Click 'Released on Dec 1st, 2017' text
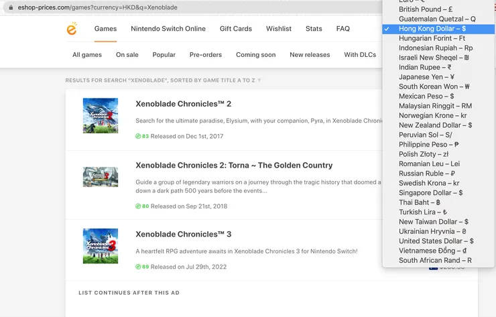Screen dimensions: 496x317 [x=187, y=136]
